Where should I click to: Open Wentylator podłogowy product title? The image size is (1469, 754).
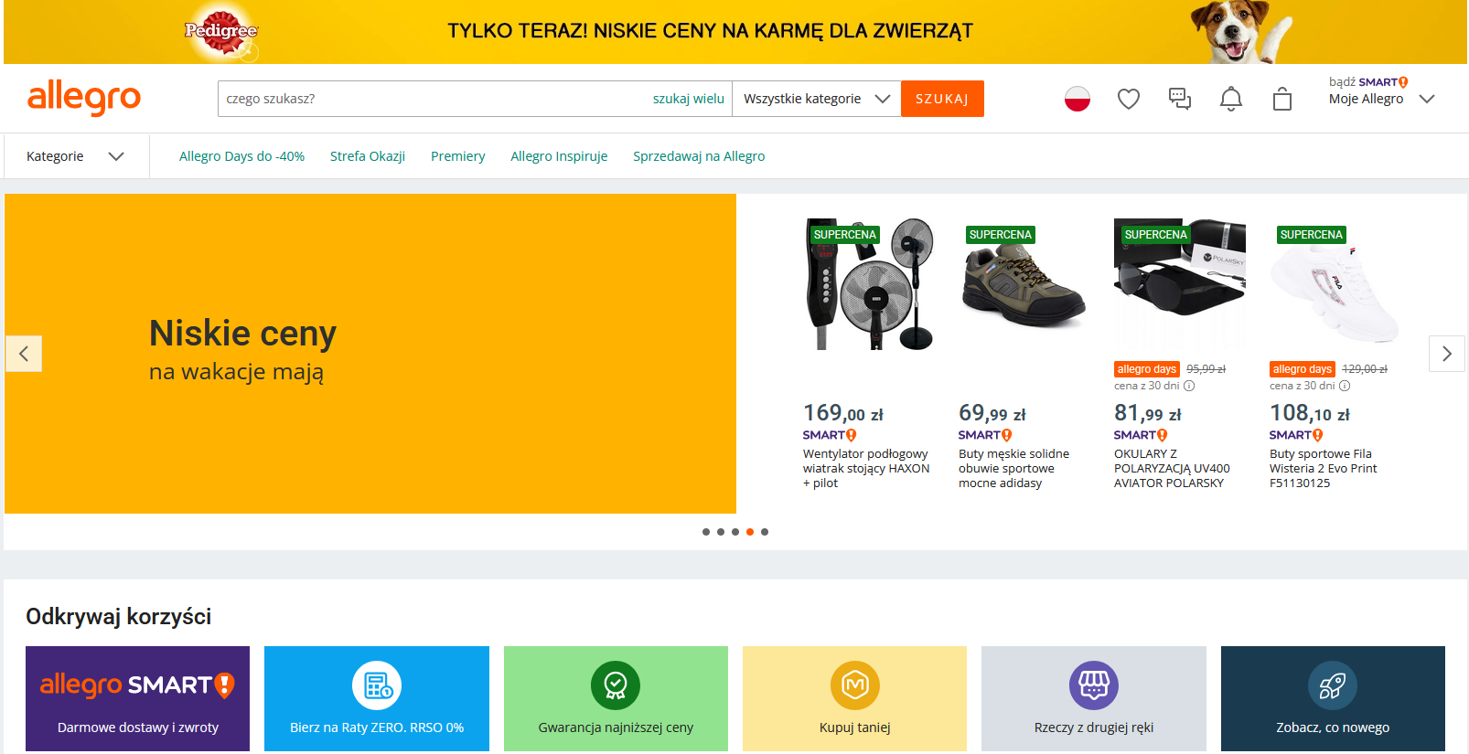(866, 468)
